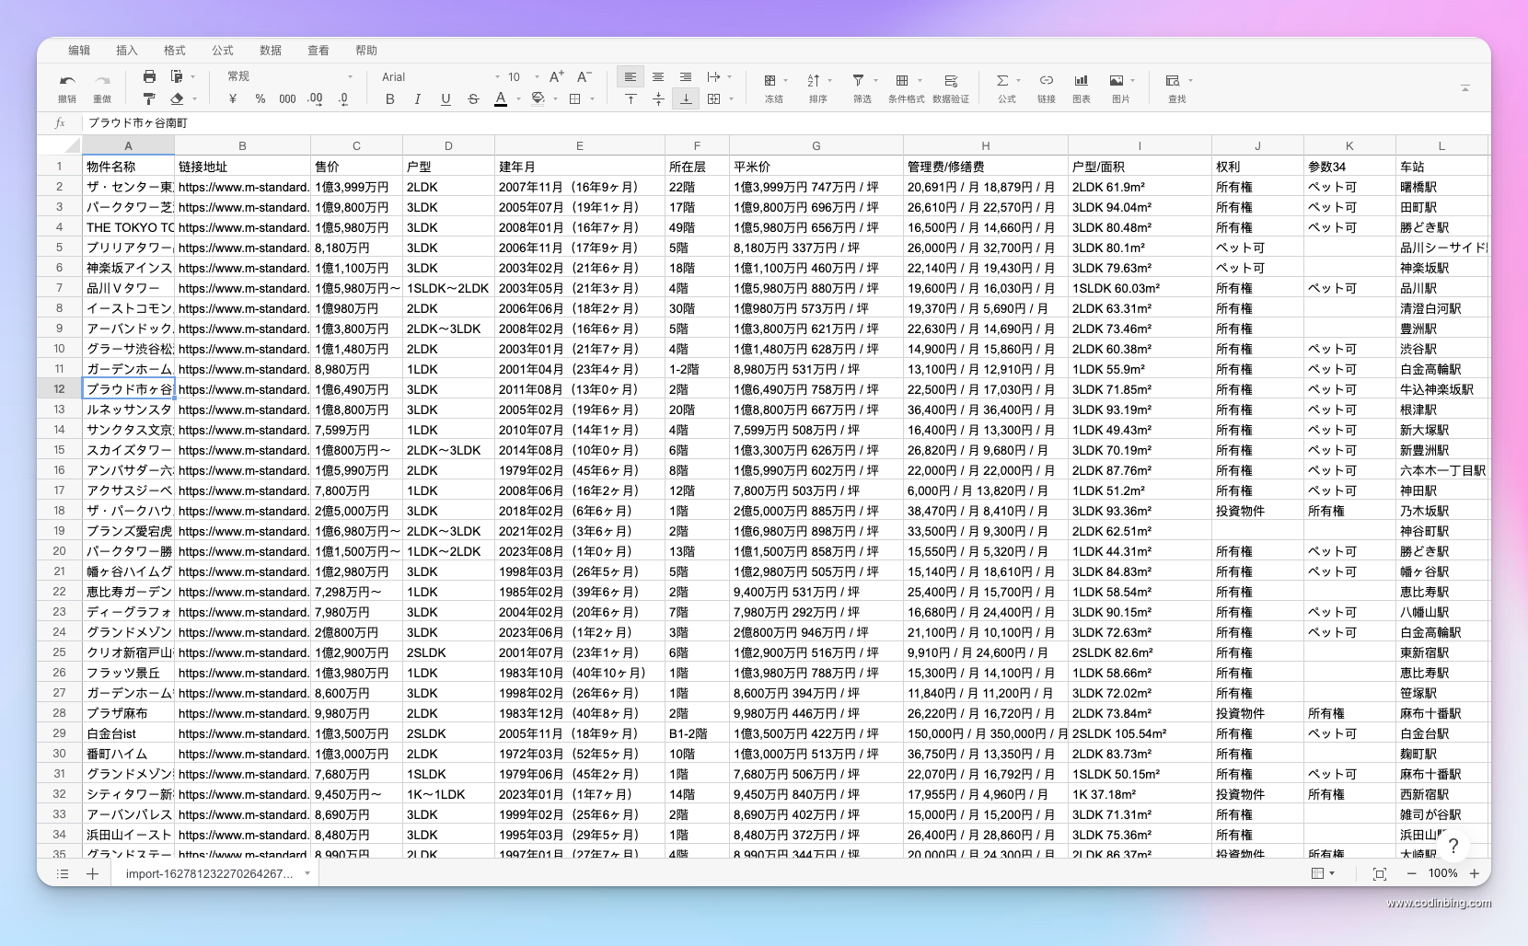Image resolution: width=1528 pixels, height=946 pixels.
Task: Toggle underline formatting
Action: (446, 98)
